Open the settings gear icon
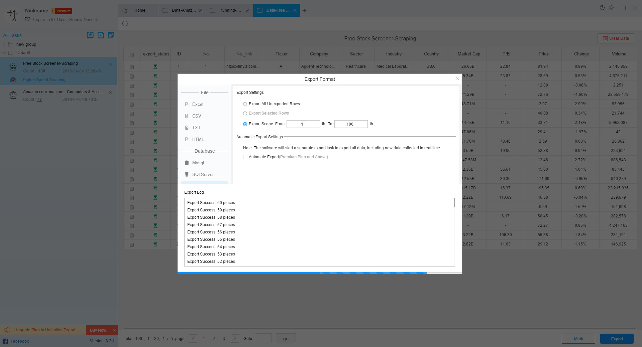Viewport: 642px width, 347px height. (611, 8)
